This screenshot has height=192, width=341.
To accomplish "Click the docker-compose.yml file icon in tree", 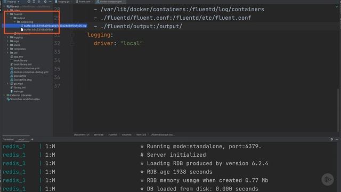I will (x=12, y=68).
